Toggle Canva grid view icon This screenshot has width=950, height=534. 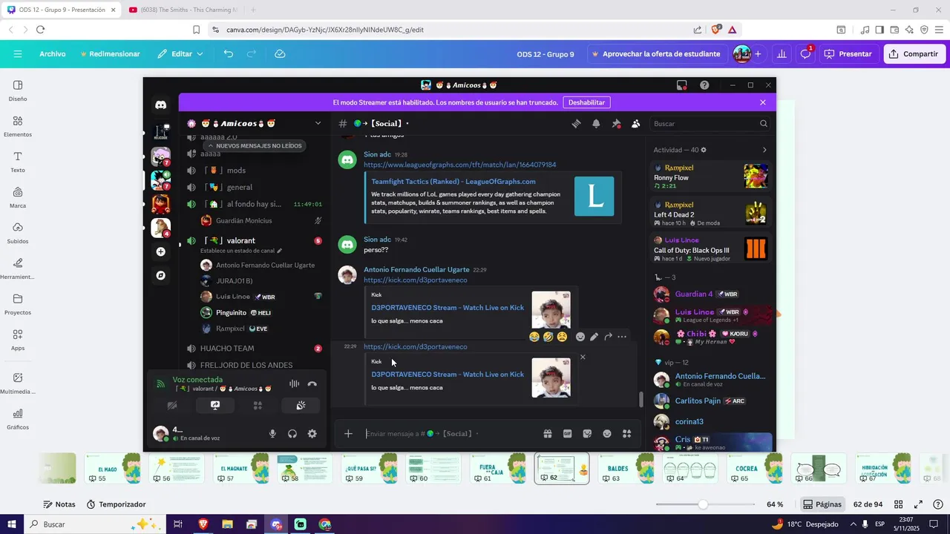[898, 504]
